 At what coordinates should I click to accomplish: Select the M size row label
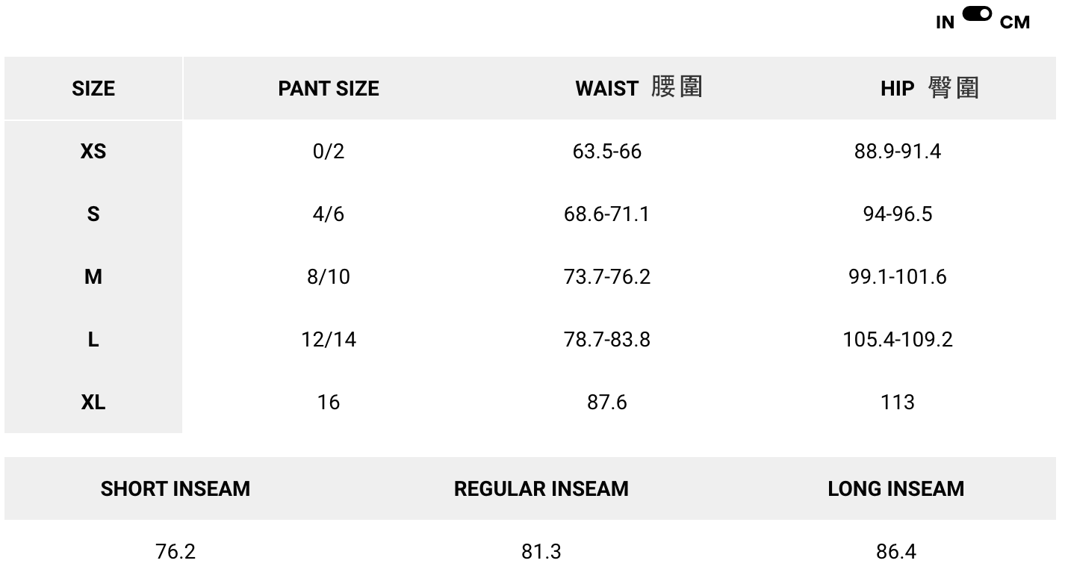pyautogui.click(x=93, y=277)
